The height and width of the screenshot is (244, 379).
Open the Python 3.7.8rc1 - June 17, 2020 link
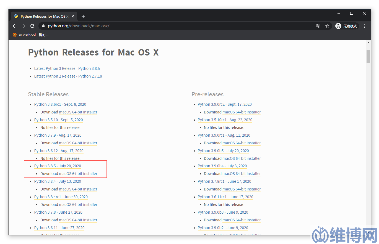pyautogui.click(x=224, y=181)
